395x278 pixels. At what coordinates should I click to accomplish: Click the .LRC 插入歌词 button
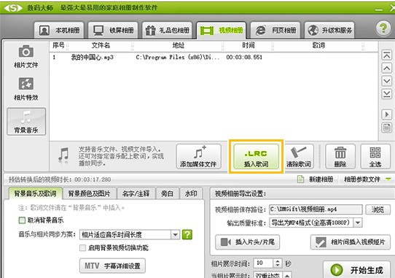[x=257, y=156]
